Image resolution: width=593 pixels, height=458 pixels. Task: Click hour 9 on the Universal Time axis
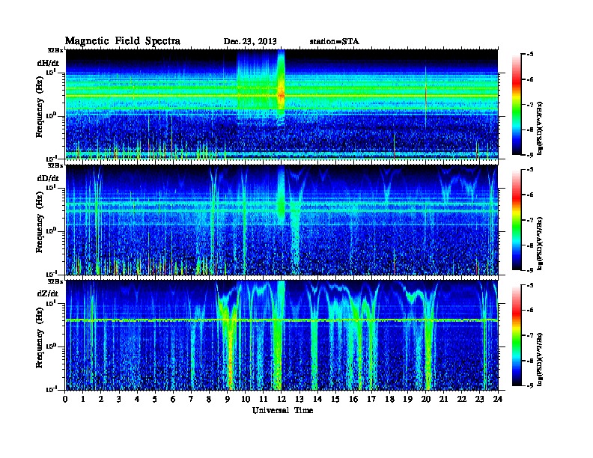[x=228, y=399]
